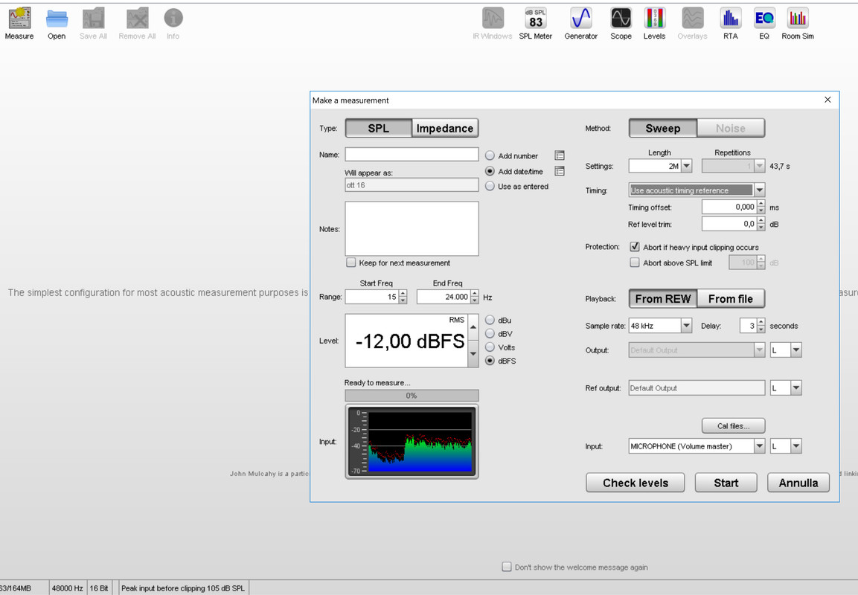Click inside the Notes text area

[x=412, y=228]
